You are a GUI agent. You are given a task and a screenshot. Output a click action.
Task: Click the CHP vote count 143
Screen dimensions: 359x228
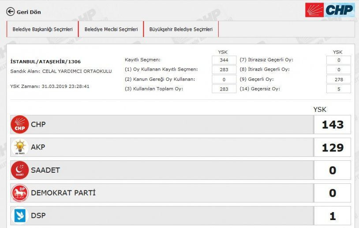(x=333, y=125)
